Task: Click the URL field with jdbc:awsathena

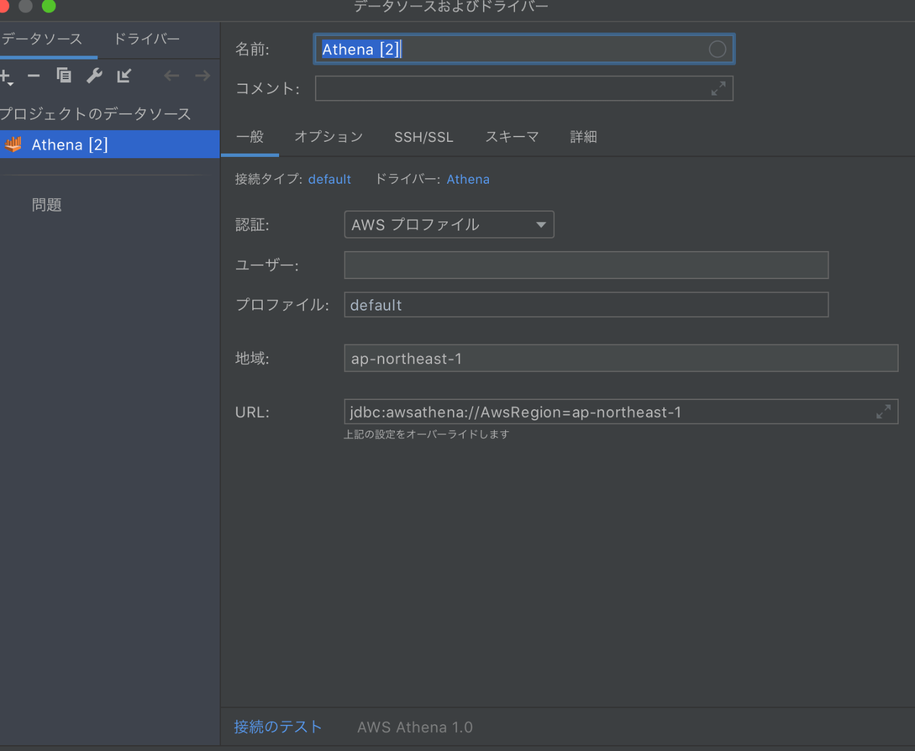Action: point(621,412)
